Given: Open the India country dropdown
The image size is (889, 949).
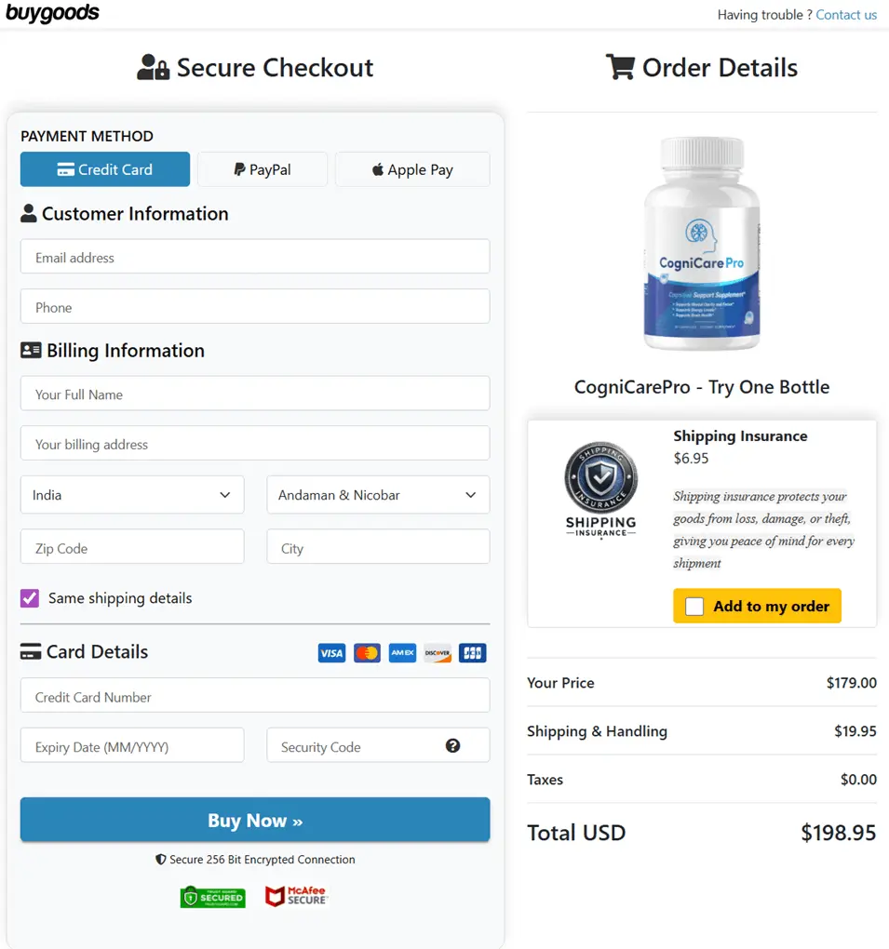Looking at the screenshot, I should (x=132, y=495).
